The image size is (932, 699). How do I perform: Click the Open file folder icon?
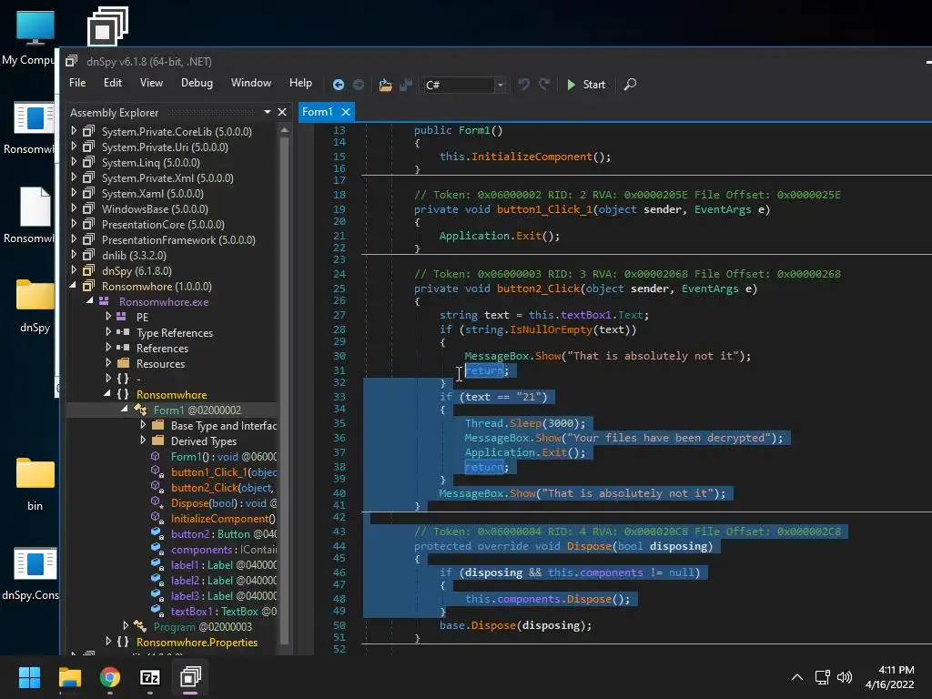pos(385,85)
